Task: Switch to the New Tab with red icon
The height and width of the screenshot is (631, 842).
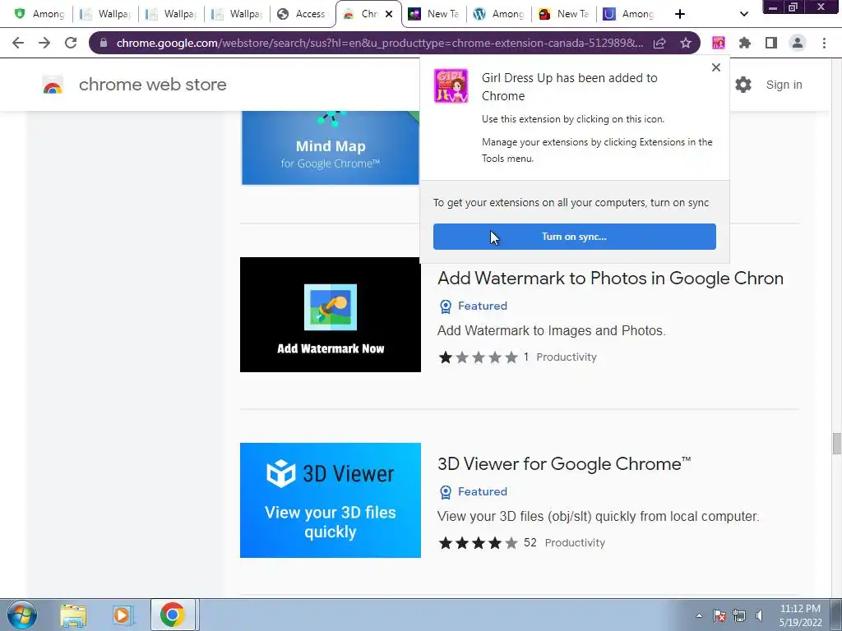Action: click(564, 14)
